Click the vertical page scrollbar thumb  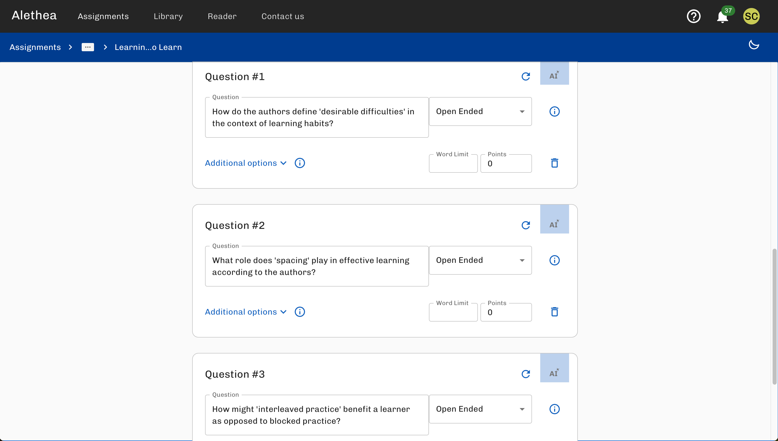tap(774, 316)
